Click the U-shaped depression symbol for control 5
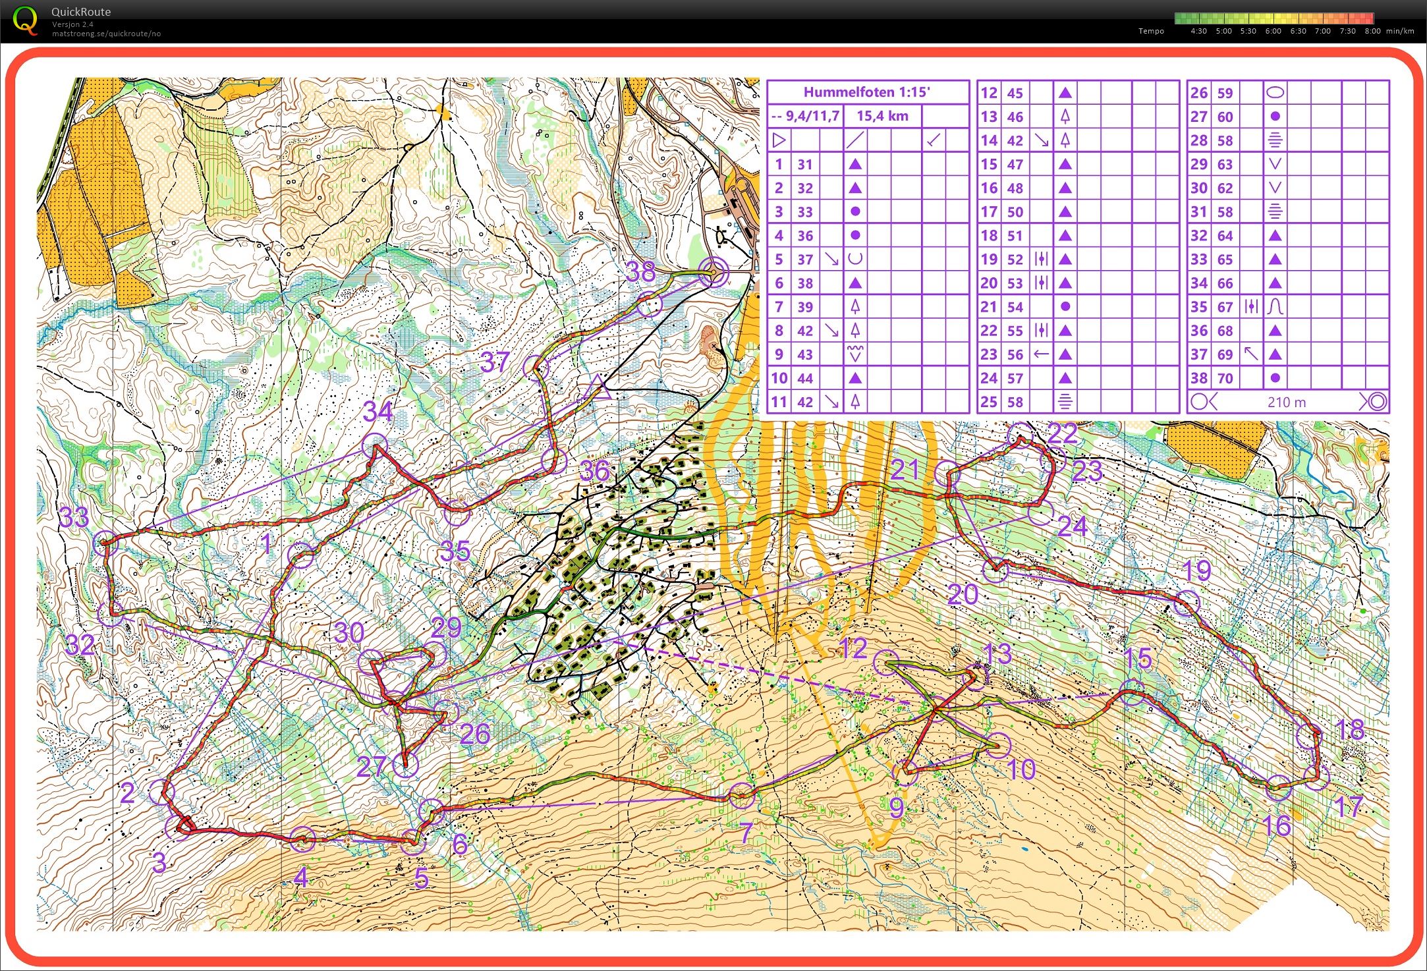The height and width of the screenshot is (971, 1427). click(855, 259)
